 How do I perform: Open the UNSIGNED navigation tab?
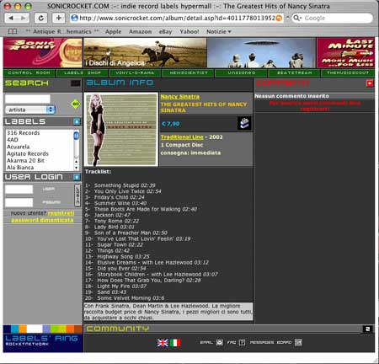tap(242, 73)
